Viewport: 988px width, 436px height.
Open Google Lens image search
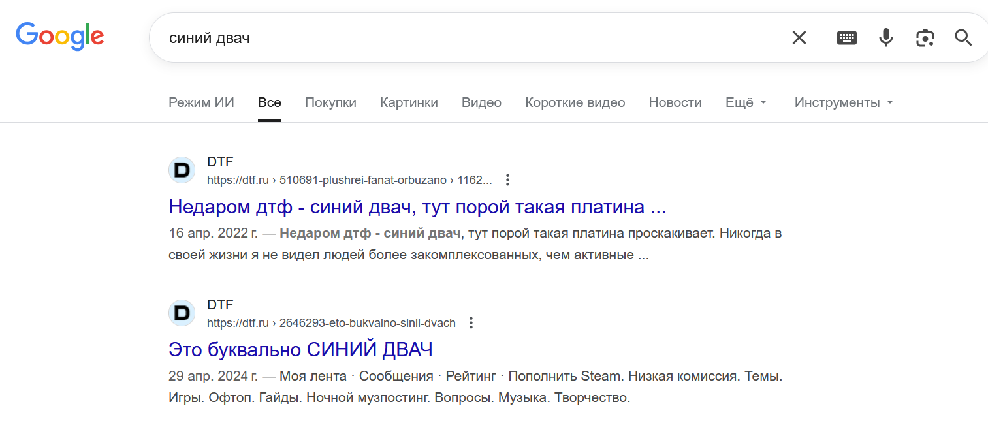(x=925, y=38)
